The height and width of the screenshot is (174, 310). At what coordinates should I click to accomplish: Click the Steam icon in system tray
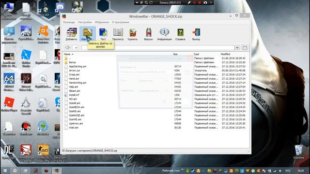[193, 171]
